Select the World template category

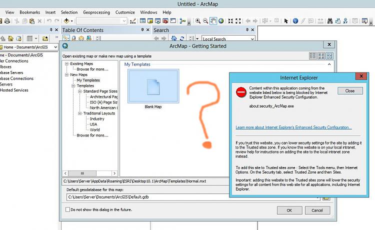95,130
